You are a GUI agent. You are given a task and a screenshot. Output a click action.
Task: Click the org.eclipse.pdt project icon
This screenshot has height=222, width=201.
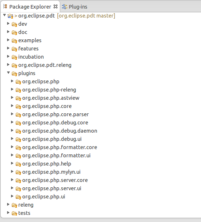(x=10, y=16)
